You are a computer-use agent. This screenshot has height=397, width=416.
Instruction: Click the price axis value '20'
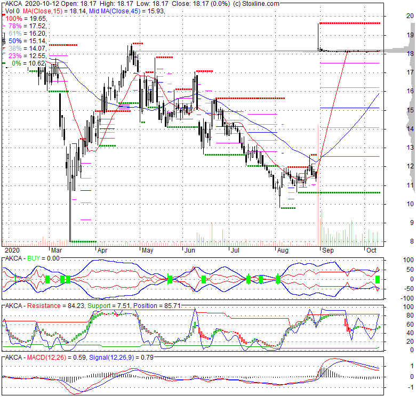410,16
